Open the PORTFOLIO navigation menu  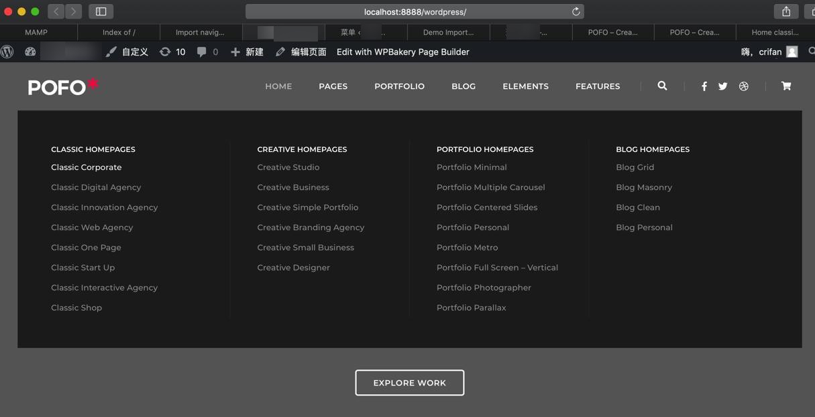399,86
